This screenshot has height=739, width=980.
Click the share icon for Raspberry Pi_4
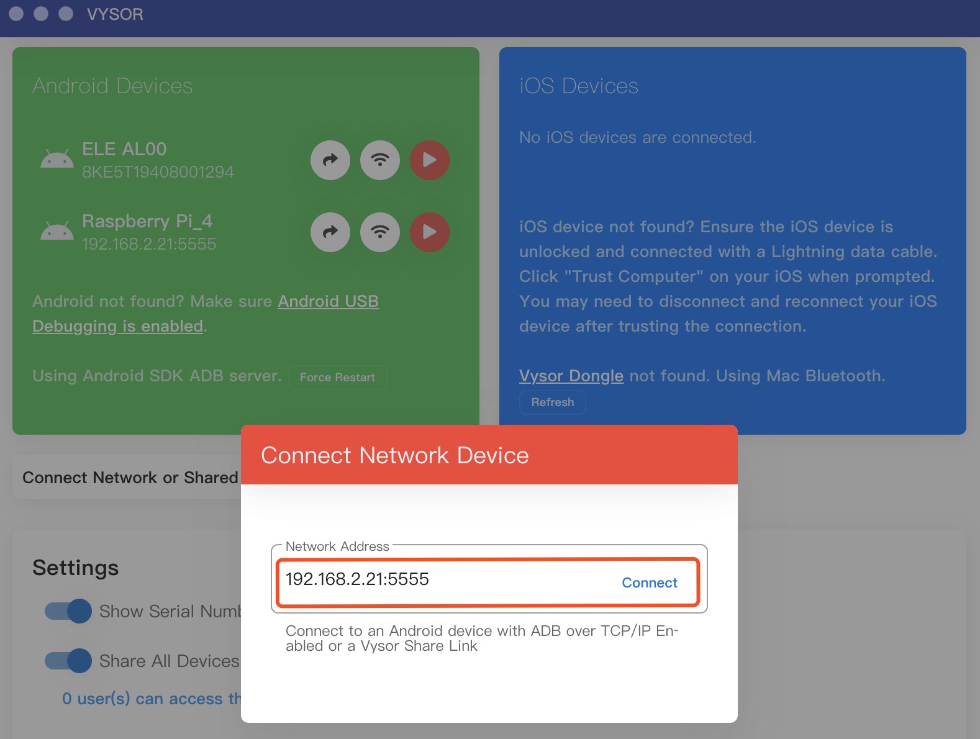pyautogui.click(x=330, y=232)
